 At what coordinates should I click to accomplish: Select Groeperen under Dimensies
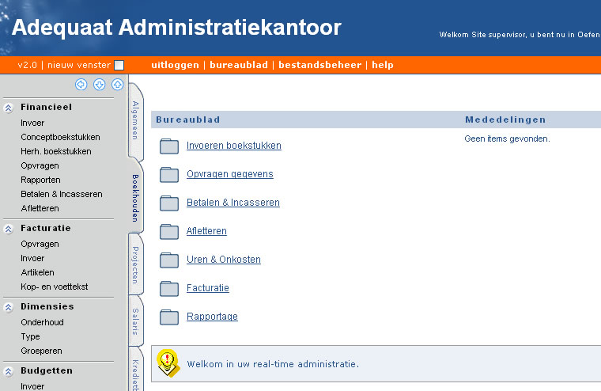tap(41, 351)
